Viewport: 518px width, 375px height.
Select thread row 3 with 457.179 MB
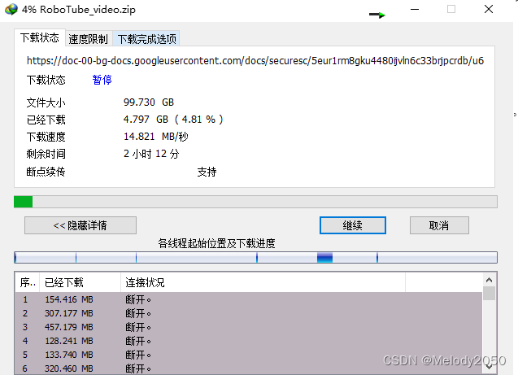tap(249, 327)
